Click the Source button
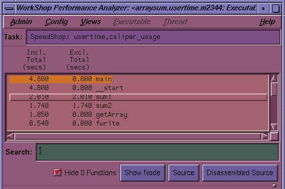The image size is (285, 189). 184,173
